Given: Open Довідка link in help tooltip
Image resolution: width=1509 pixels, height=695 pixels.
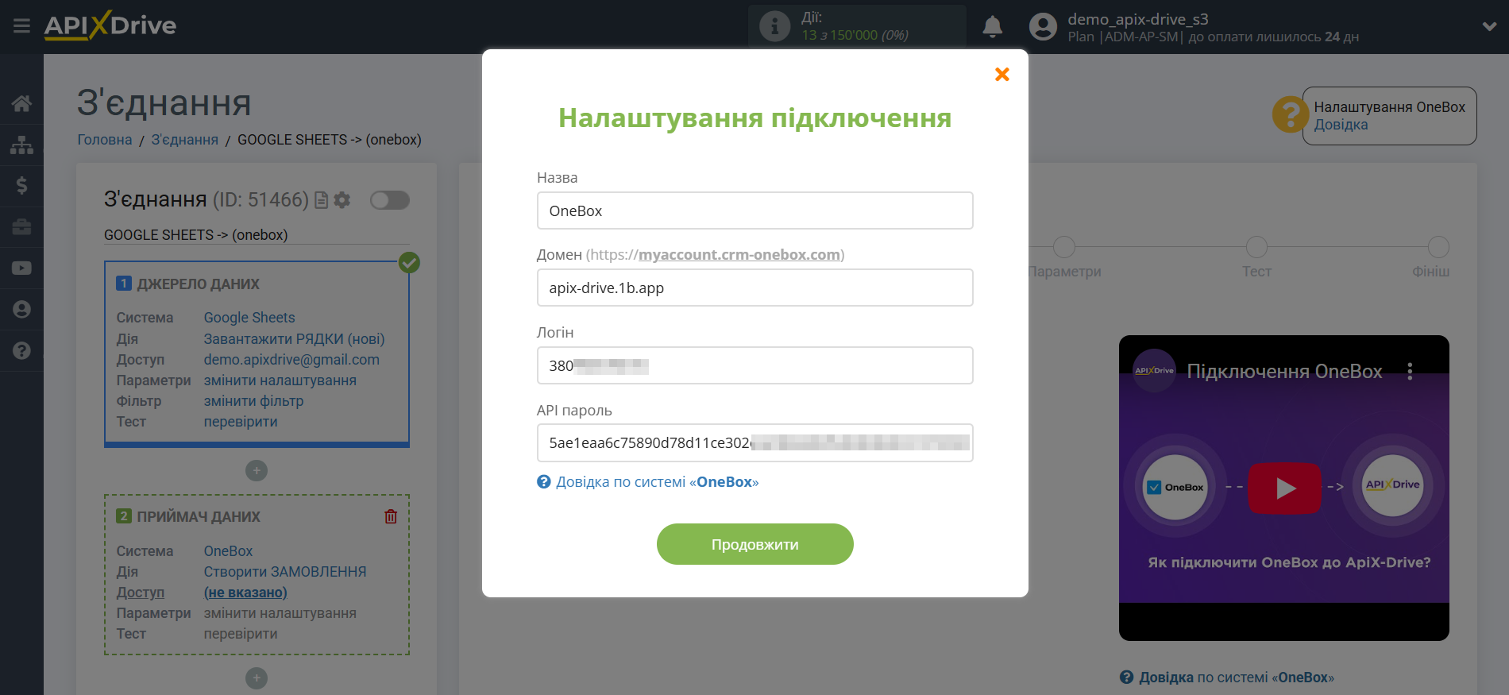Looking at the screenshot, I should (x=1341, y=125).
